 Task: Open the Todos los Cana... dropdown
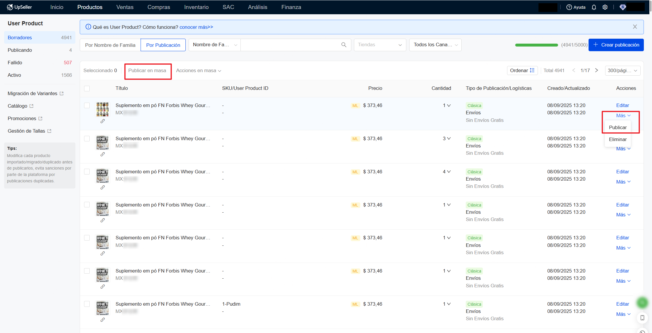[x=435, y=45]
